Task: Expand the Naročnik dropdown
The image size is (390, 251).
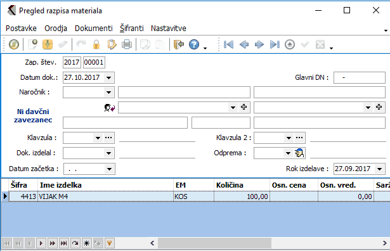Action: (108, 93)
